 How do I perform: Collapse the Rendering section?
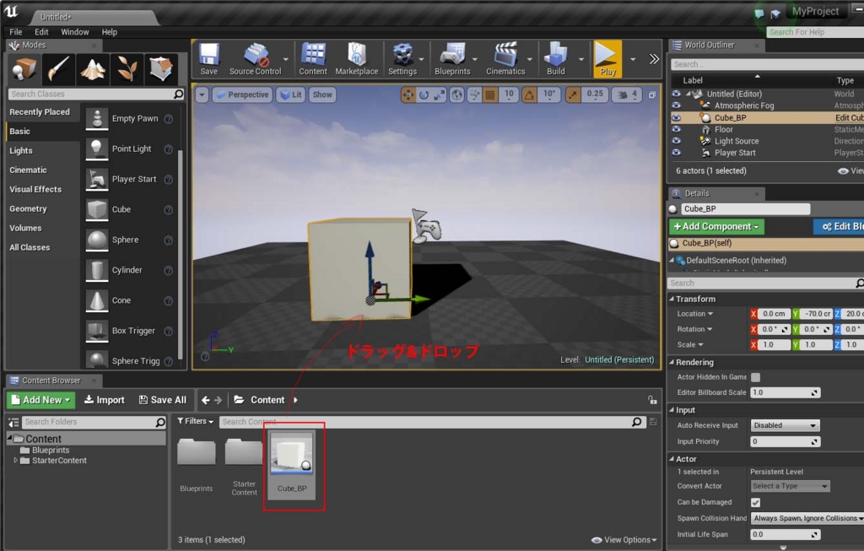(671, 362)
